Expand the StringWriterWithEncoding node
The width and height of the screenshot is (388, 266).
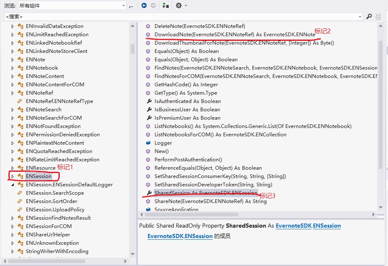pos(13,251)
